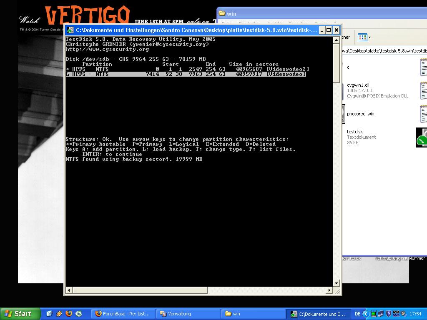Expand hidden system tray icons arrow

(366, 314)
